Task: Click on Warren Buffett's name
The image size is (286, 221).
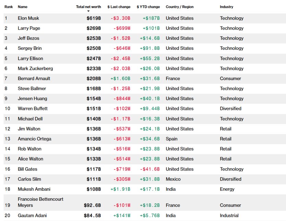Action: (33, 109)
